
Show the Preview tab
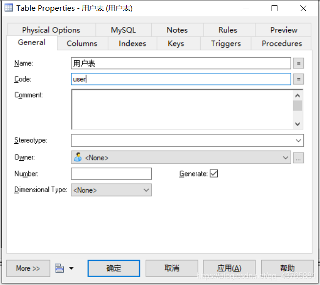(x=284, y=30)
